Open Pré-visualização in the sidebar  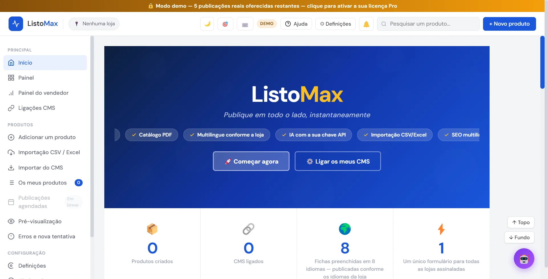[x=45, y=221]
